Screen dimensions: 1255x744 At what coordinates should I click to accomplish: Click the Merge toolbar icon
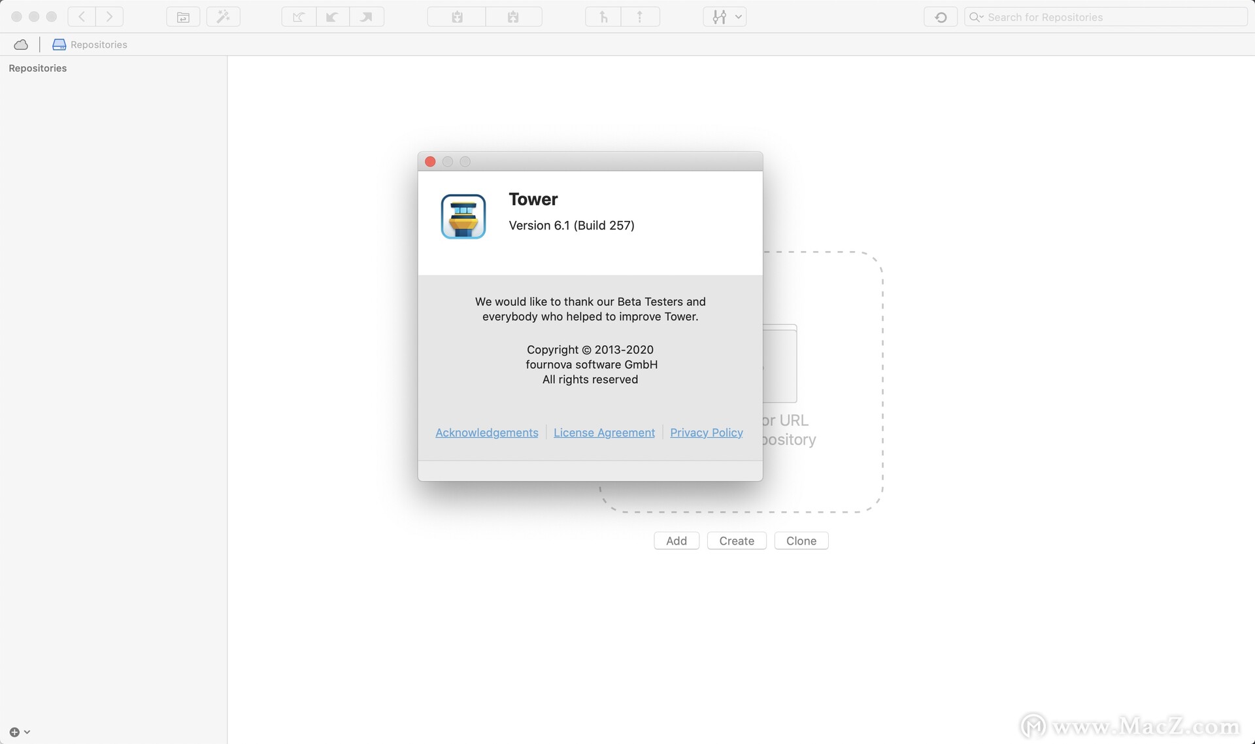coord(604,17)
